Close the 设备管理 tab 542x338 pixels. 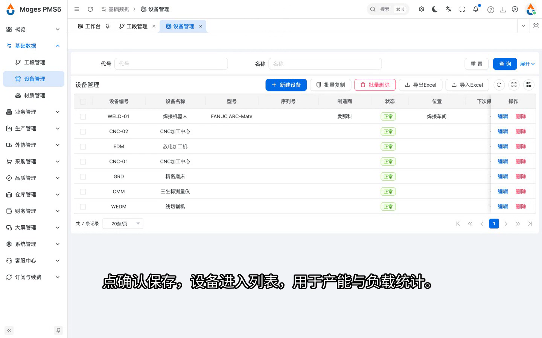coord(201,26)
